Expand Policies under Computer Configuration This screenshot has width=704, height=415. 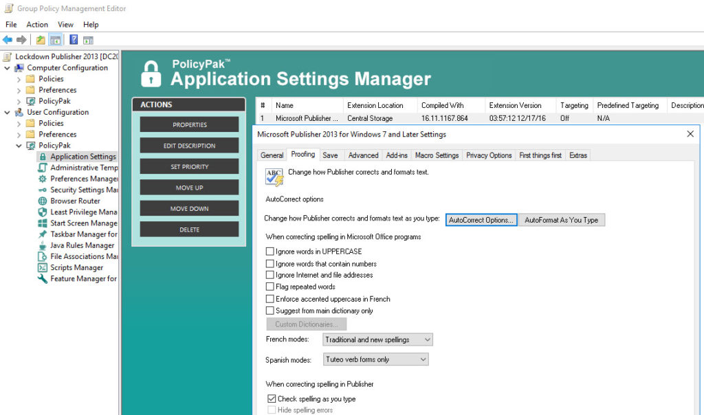(19, 79)
